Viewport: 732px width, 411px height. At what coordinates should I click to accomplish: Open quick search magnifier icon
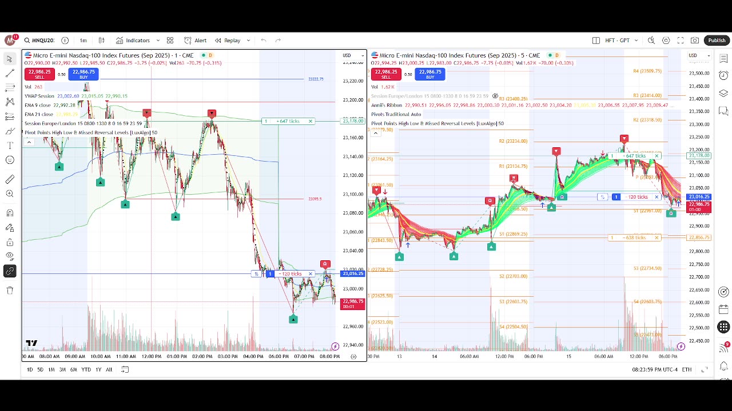(x=651, y=41)
